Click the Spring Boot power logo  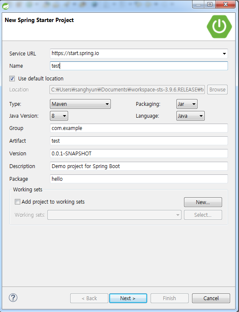[x=219, y=27]
